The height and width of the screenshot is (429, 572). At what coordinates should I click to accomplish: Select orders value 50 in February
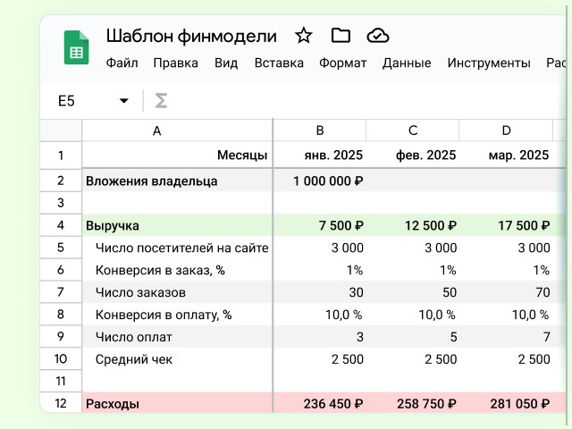point(413,292)
